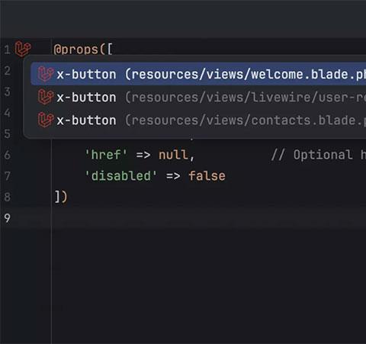Click Laravel icon beside welcome.blade entry
366x344 pixels.
pos(46,74)
